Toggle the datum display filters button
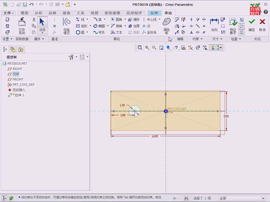The image size is (270, 202). [x=191, y=48]
